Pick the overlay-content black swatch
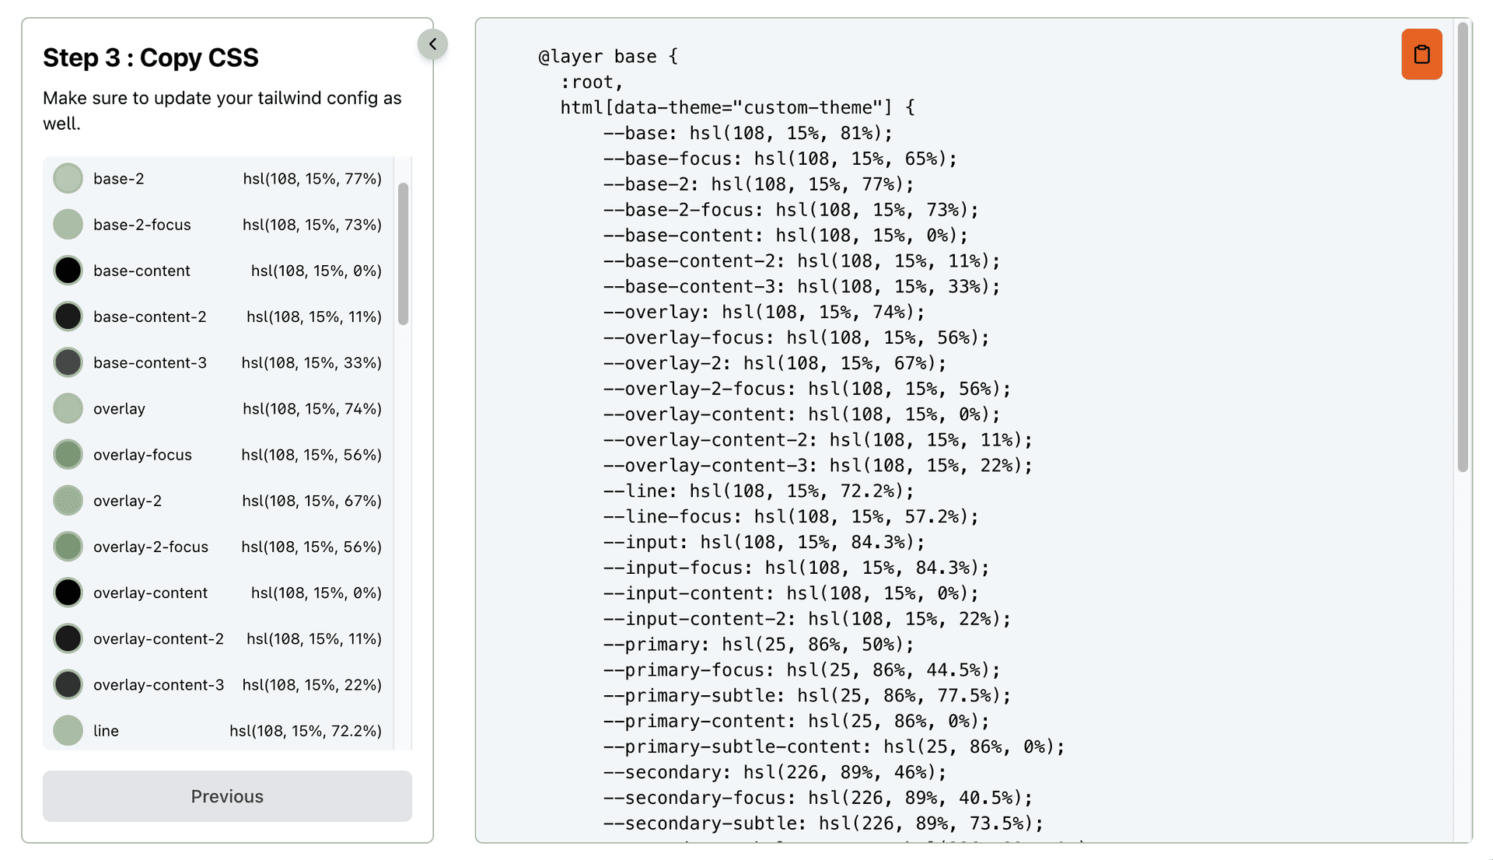The width and height of the screenshot is (1493, 860). pyautogui.click(x=68, y=593)
